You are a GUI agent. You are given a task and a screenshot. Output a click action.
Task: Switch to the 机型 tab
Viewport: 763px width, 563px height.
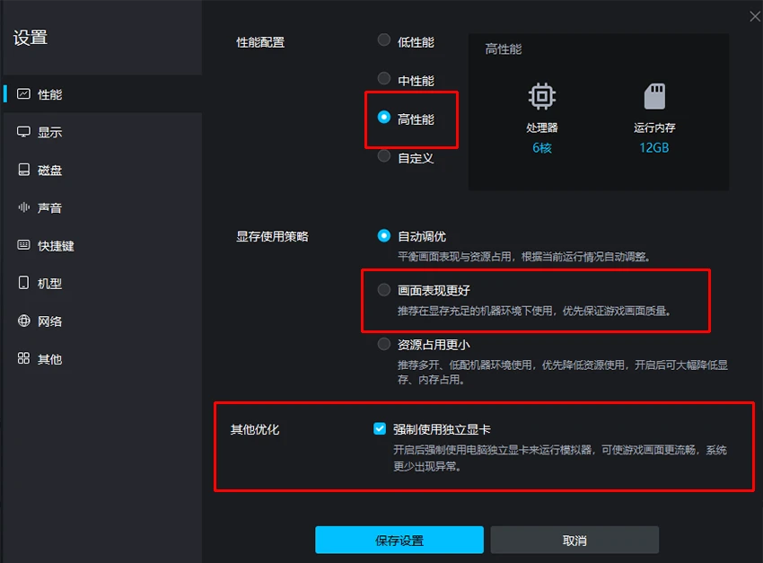[102, 283]
